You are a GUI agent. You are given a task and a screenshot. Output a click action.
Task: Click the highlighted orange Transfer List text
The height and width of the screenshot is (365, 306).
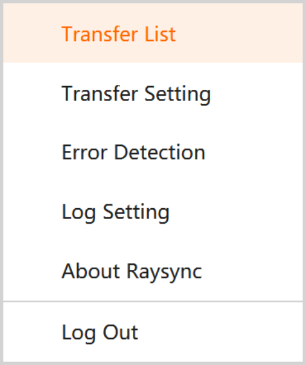118,34
